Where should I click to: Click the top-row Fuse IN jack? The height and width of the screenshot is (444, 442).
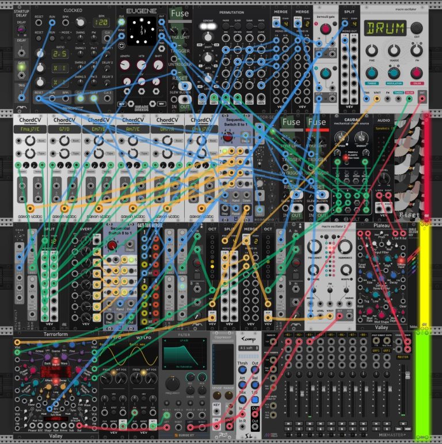(174, 100)
